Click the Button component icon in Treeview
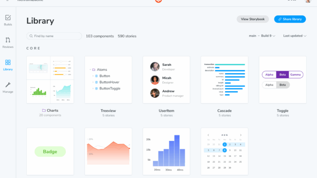The height and width of the screenshot is (178, 317). click(x=97, y=76)
